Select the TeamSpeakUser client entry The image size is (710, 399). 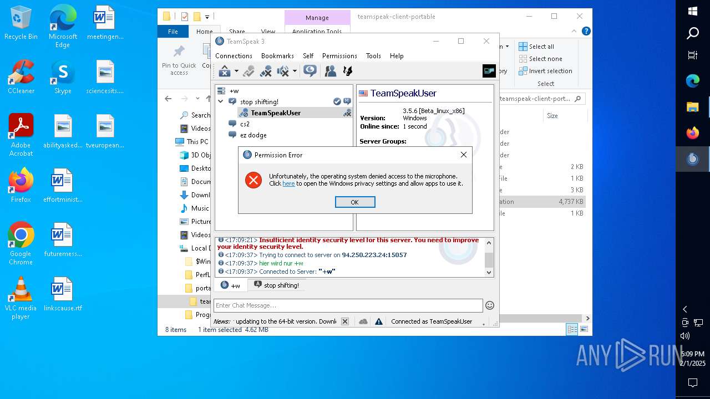point(275,113)
